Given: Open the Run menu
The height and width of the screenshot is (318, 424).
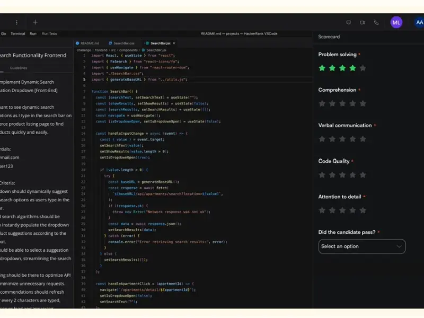Looking at the screenshot, I should point(33,33).
